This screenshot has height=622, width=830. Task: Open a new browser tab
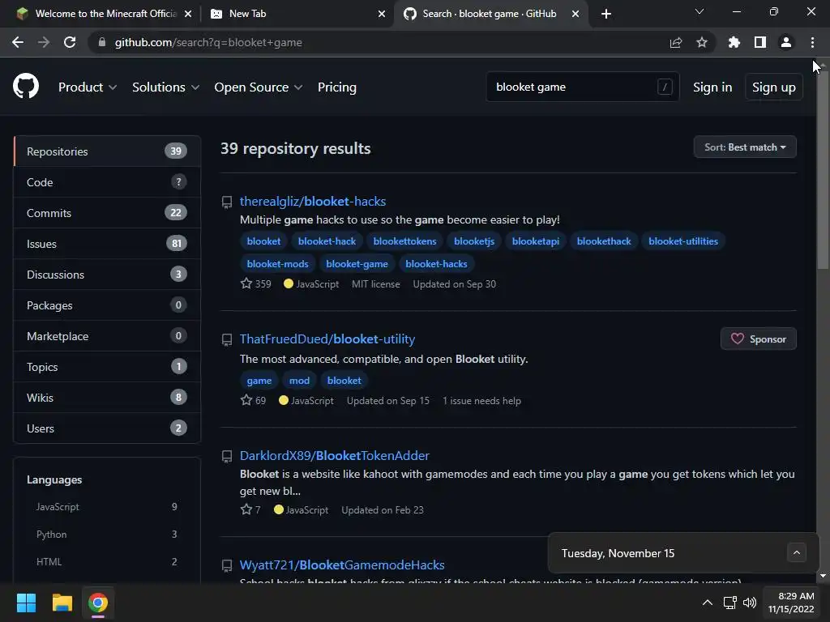point(606,14)
